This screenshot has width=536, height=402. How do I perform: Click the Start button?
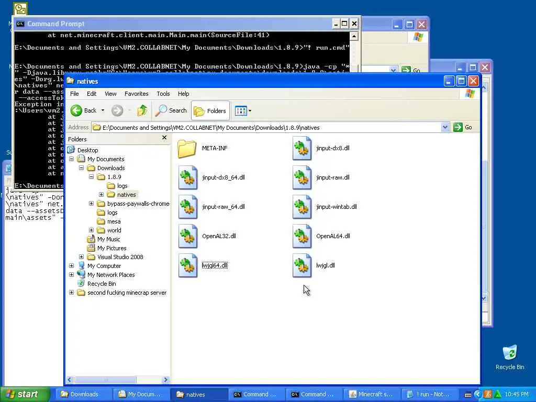[25, 394]
